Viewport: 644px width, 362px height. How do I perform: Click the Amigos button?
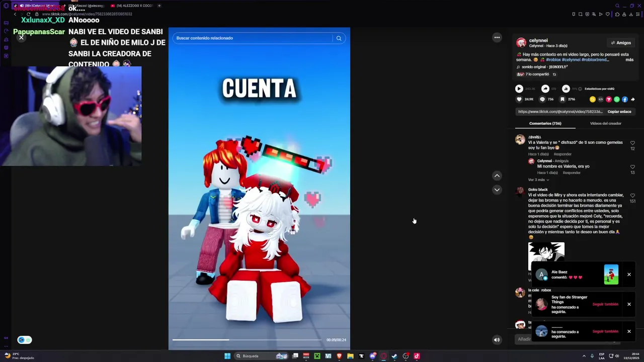621,43
